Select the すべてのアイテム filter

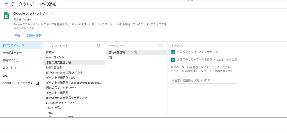21,45
